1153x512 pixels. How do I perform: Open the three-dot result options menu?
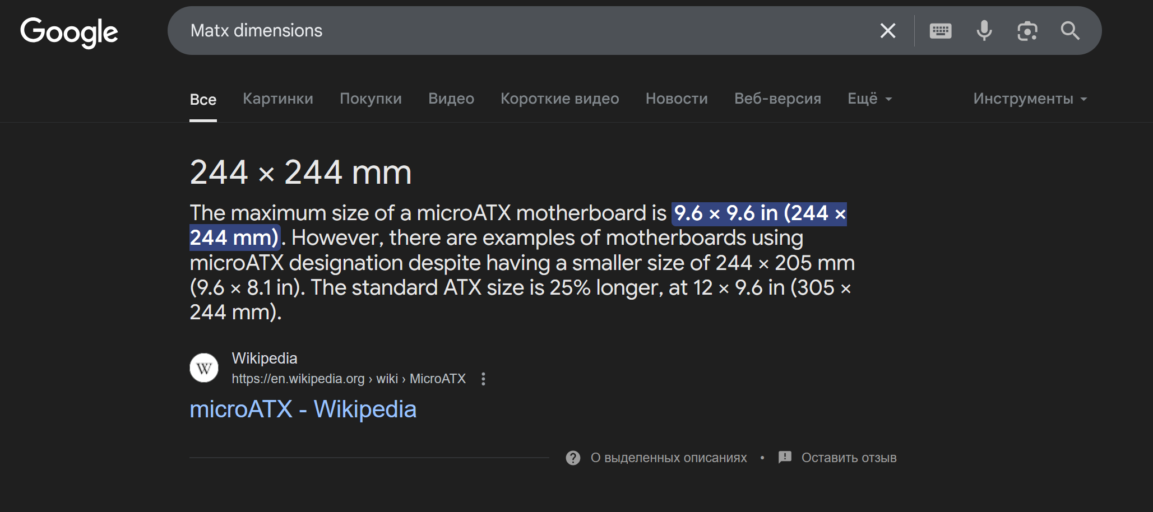(483, 379)
